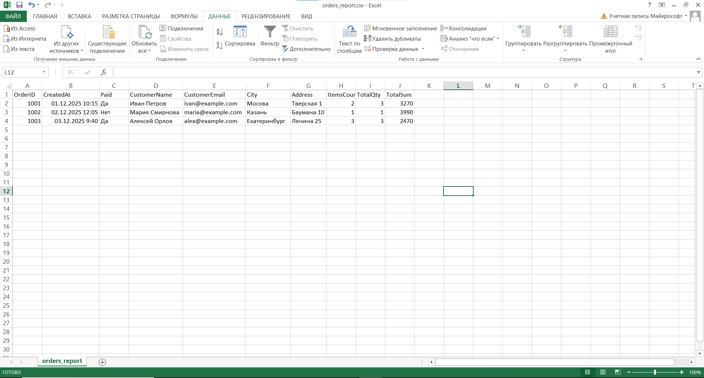Open the Sort (Сортировка) dialog
The image size is (704, 378).
pyautogui.click(x=240, y=37)
